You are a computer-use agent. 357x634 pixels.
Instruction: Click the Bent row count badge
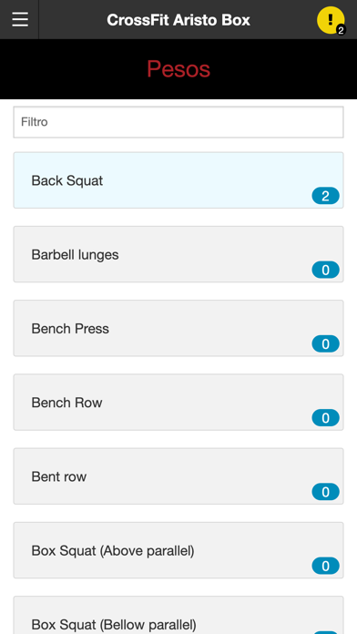325,492
